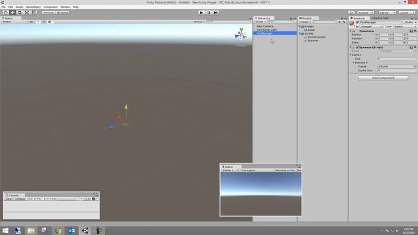Open the Gizmos dropdown in Scene view

click(199, 22)
